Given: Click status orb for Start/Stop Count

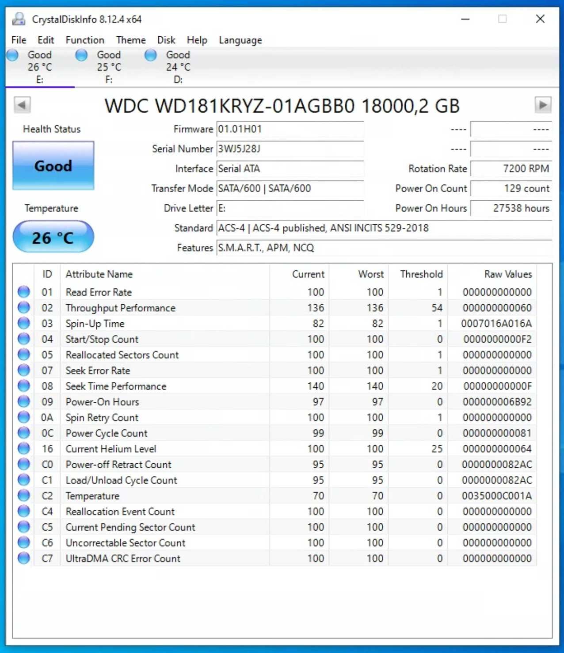Looking at the screenshot, I should click(23, 339).
